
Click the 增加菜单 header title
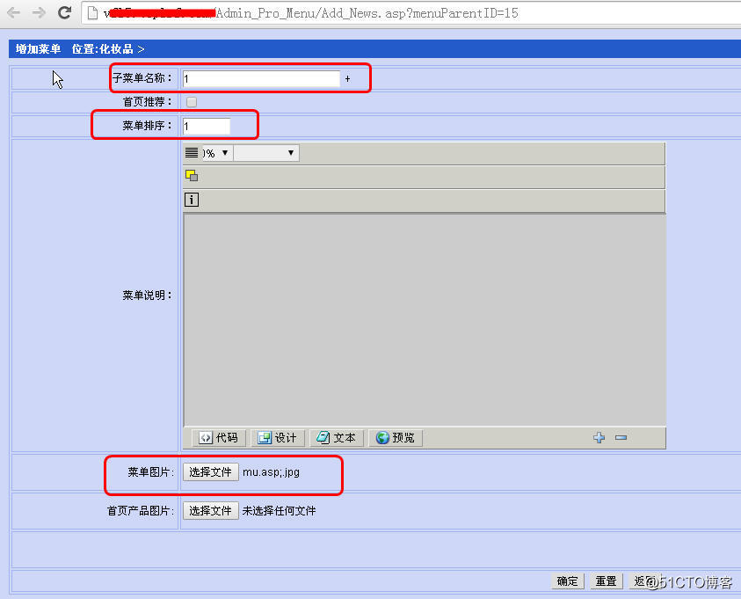[38, 48]
